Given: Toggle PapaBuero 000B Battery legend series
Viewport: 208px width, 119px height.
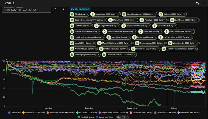Looking at the screenshot, I should pyautogui.click(x=165, y=113).
